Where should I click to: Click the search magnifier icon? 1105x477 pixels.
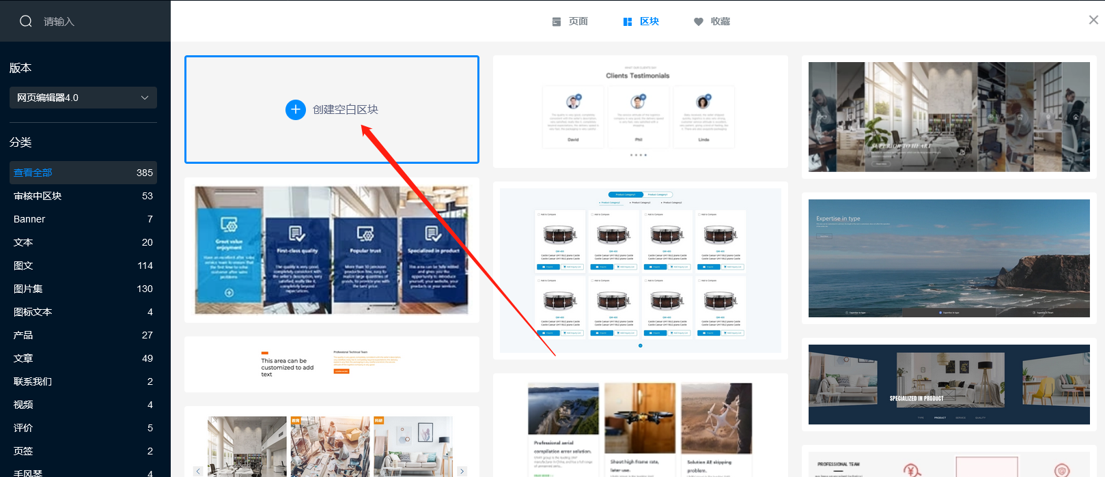point(26,21)
